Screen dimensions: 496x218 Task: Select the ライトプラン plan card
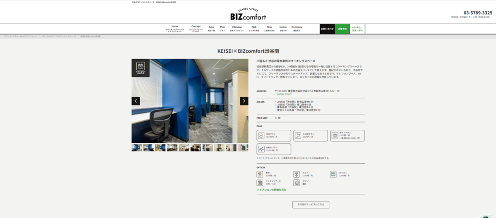tap(347, 136)
